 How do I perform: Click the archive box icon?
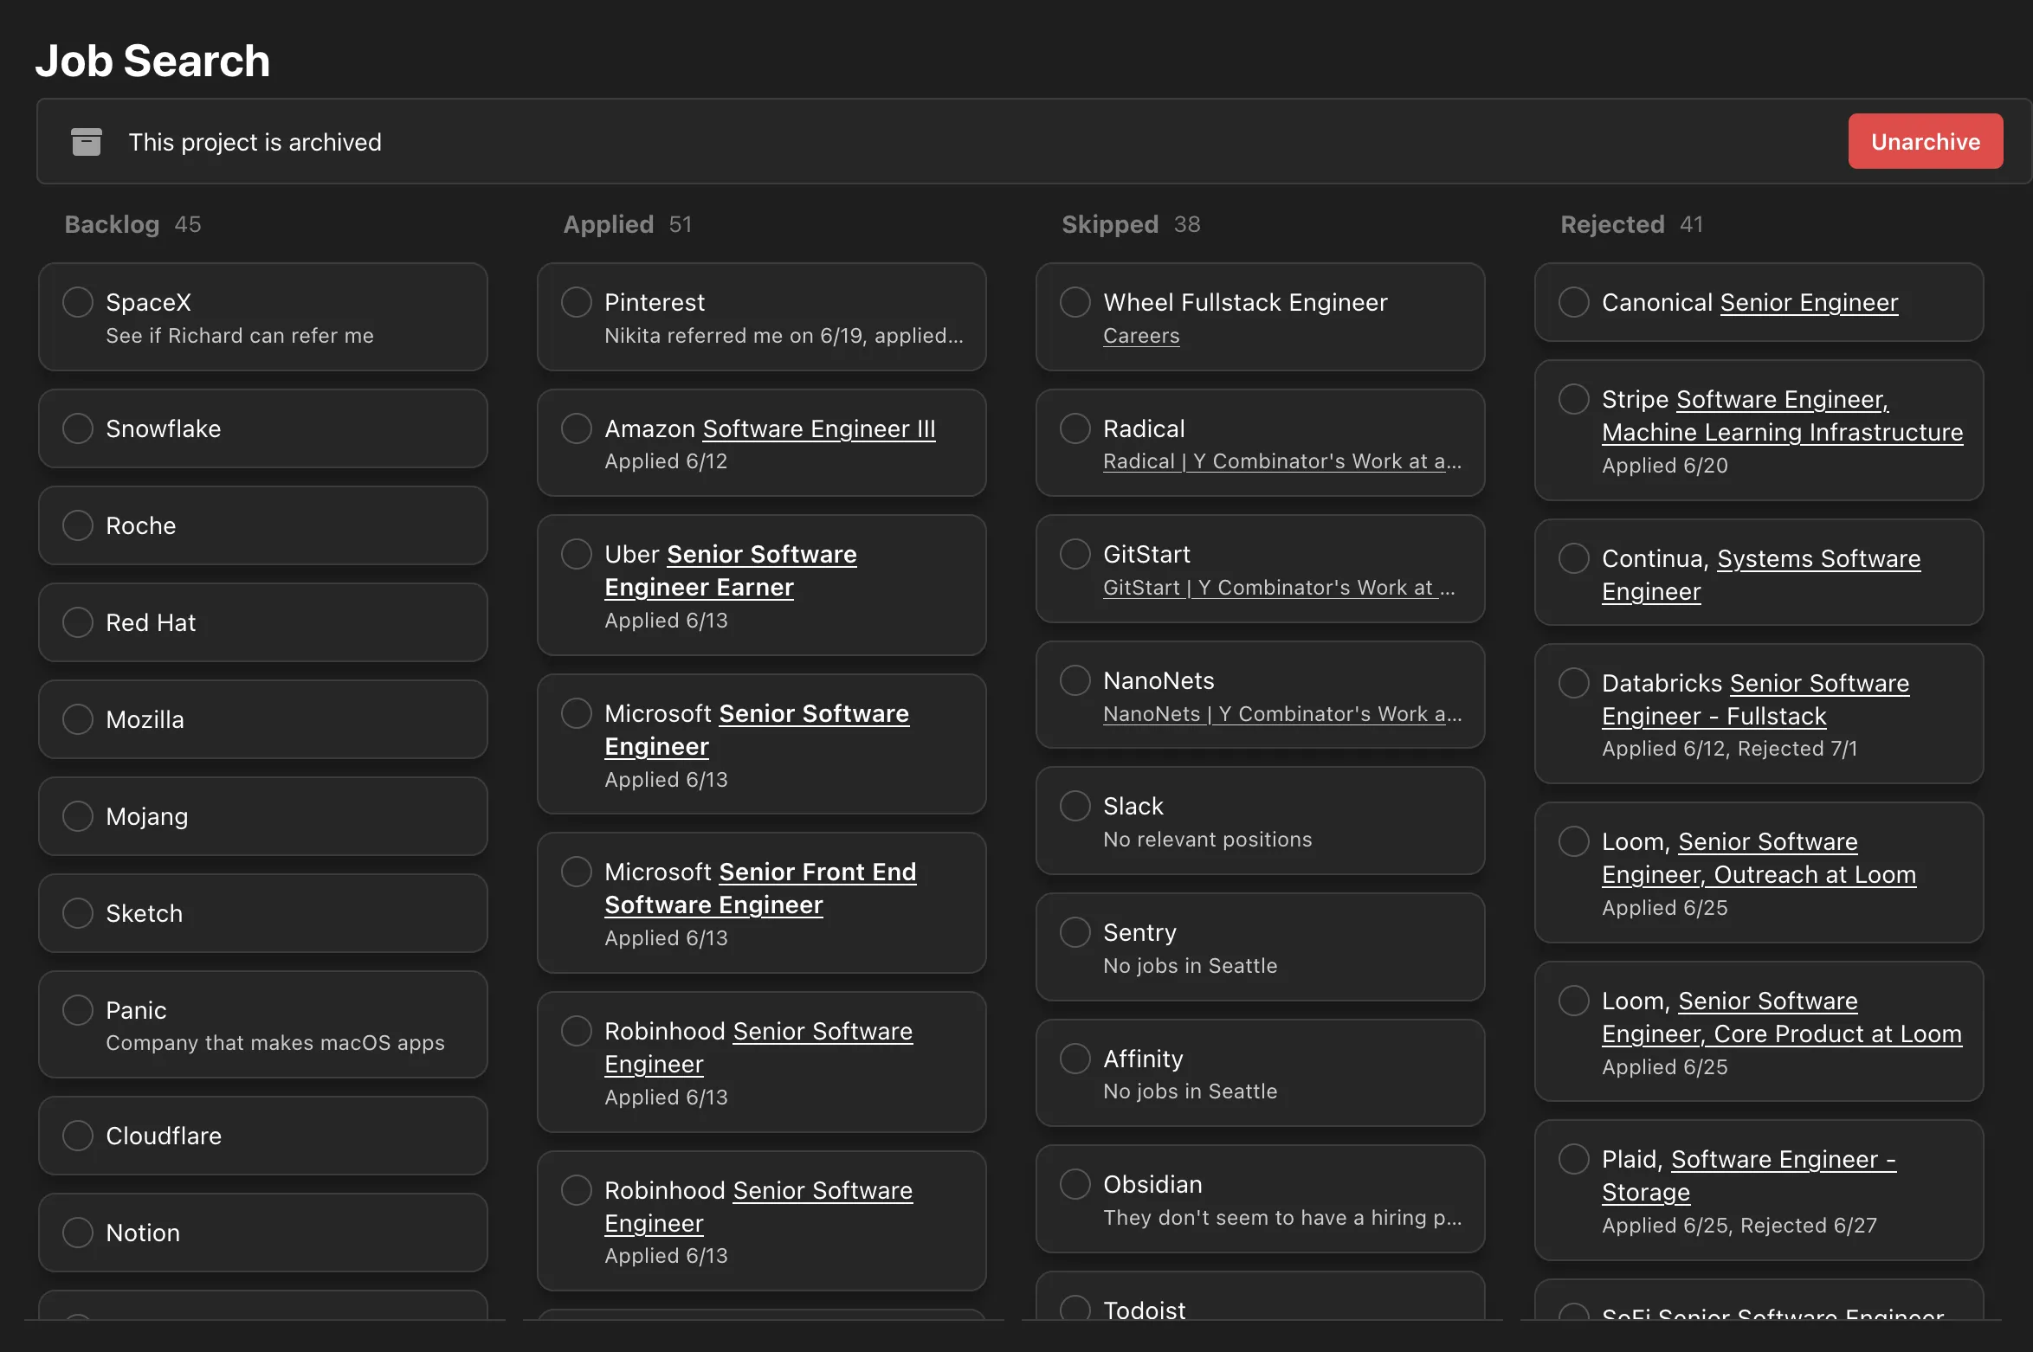pyautogui.click(x=86, y=141)
